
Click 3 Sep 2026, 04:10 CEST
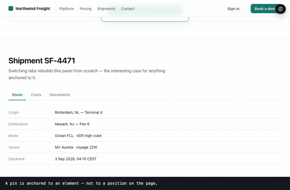point(75,159)
